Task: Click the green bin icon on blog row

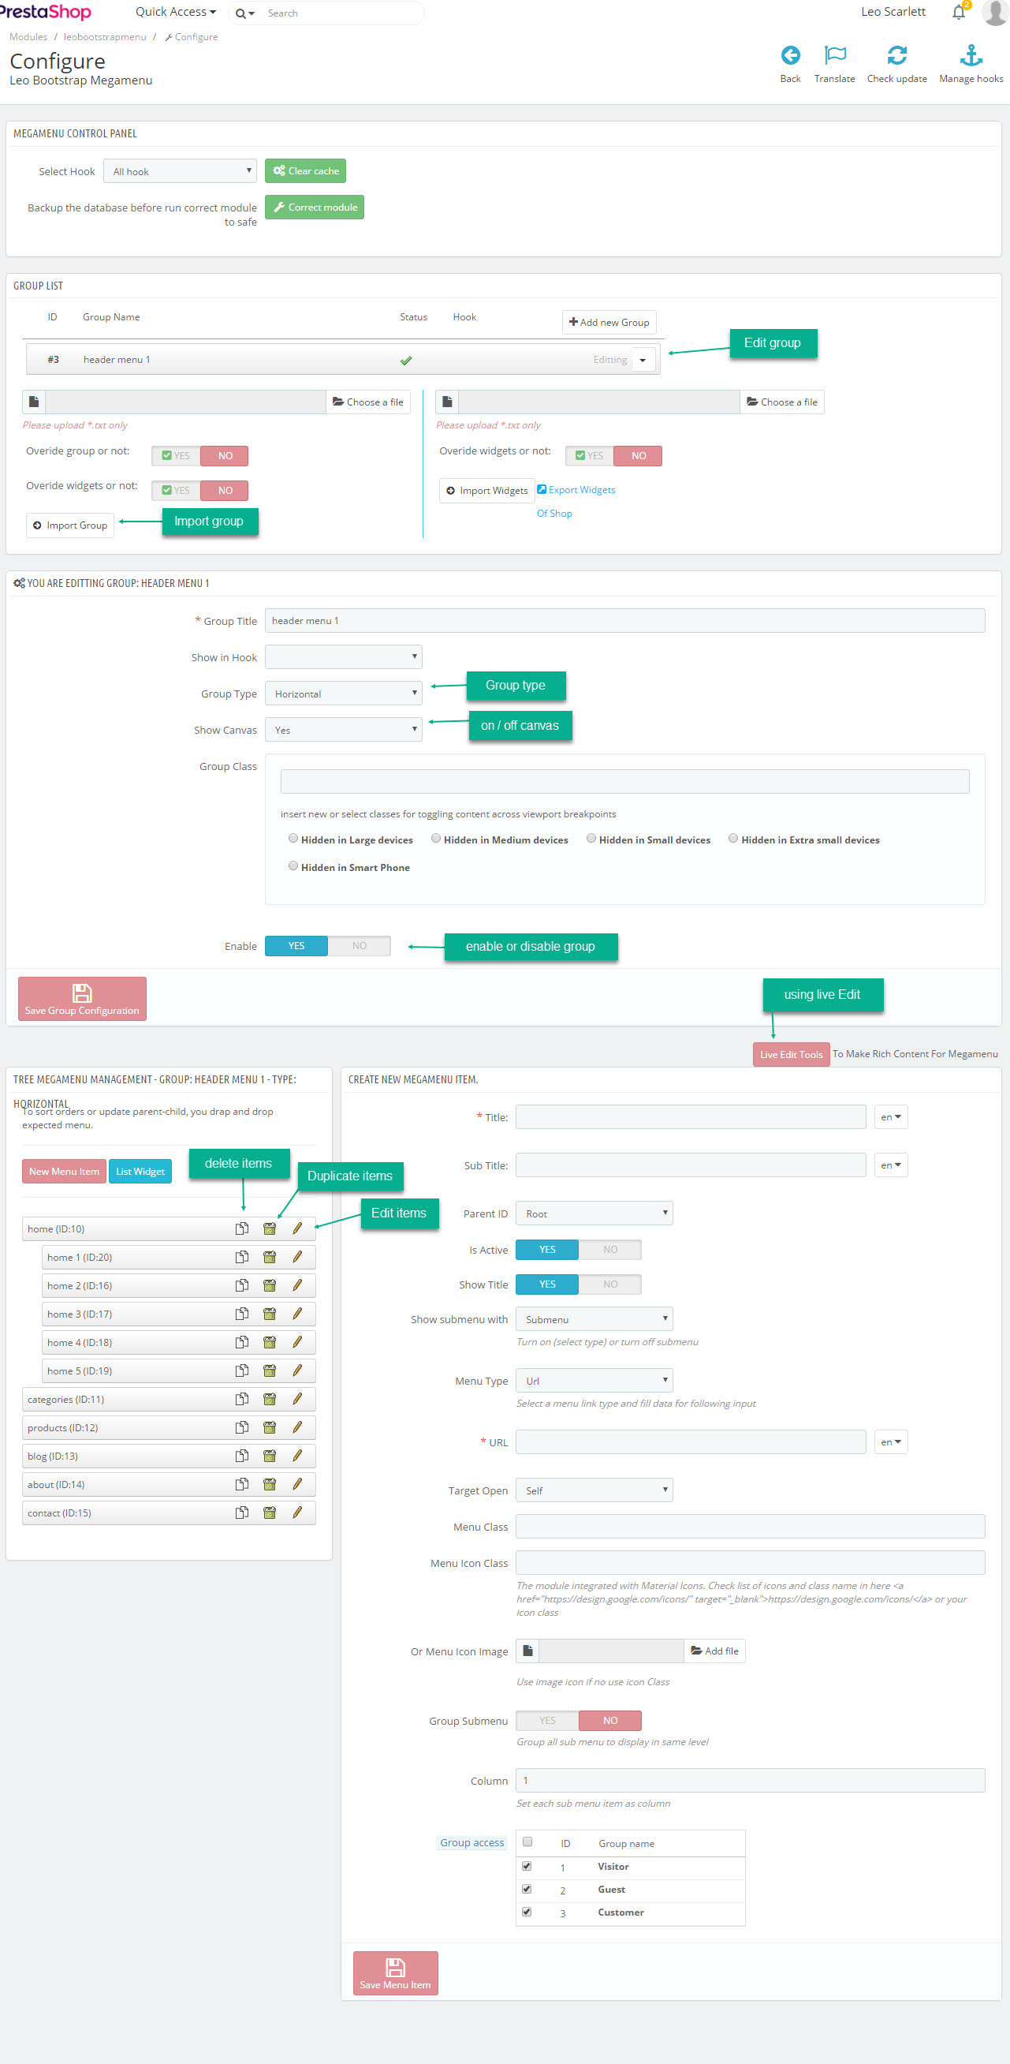Action: (270, 1456)
